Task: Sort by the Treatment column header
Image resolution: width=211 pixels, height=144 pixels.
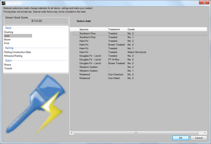Action: coord(114,29)
